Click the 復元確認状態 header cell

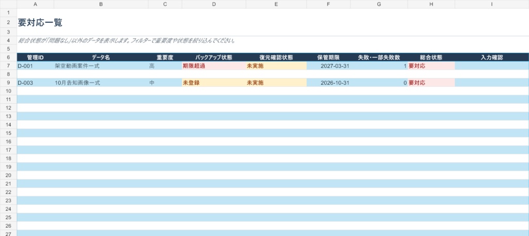pyautogui.click(x=276, y=57)
